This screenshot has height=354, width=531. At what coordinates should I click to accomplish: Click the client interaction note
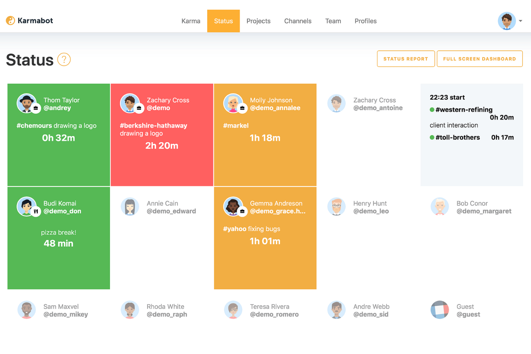[x=454, y=125]
